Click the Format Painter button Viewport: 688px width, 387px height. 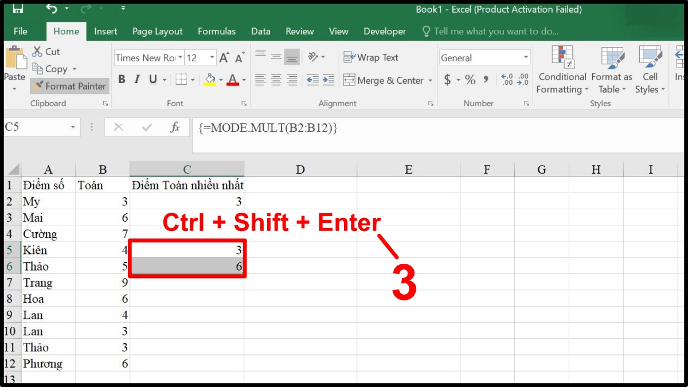[69, 86]
